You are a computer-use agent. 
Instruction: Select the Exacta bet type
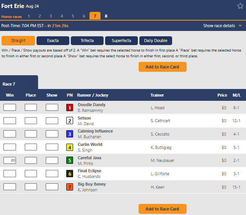point(53,40)
